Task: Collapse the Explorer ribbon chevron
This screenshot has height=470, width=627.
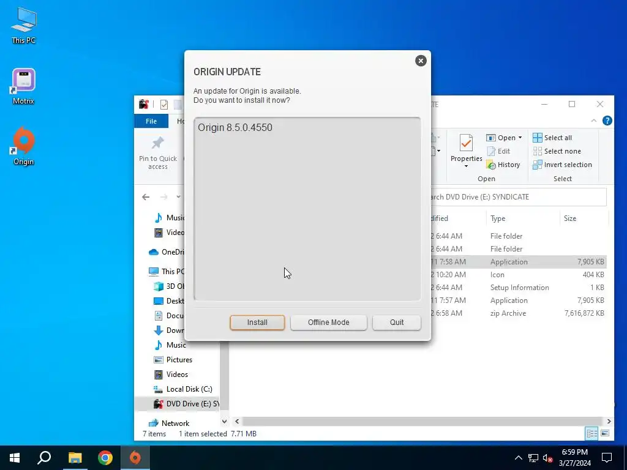Action: pyautogui.click(x=594, y=121)
